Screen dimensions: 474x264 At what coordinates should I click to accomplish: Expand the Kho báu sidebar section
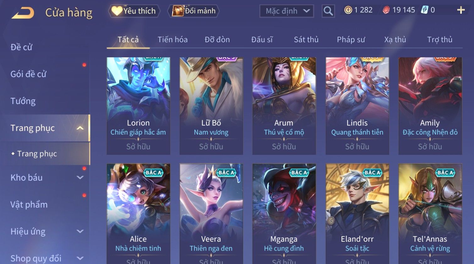coord(80,178)
